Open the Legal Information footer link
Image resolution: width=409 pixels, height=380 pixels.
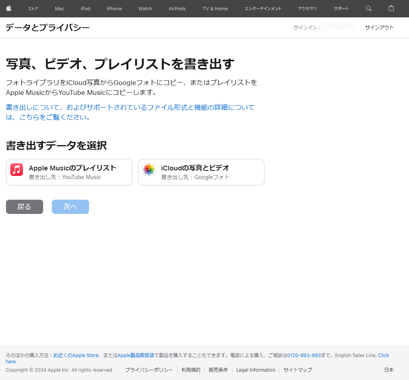(256, 370)
